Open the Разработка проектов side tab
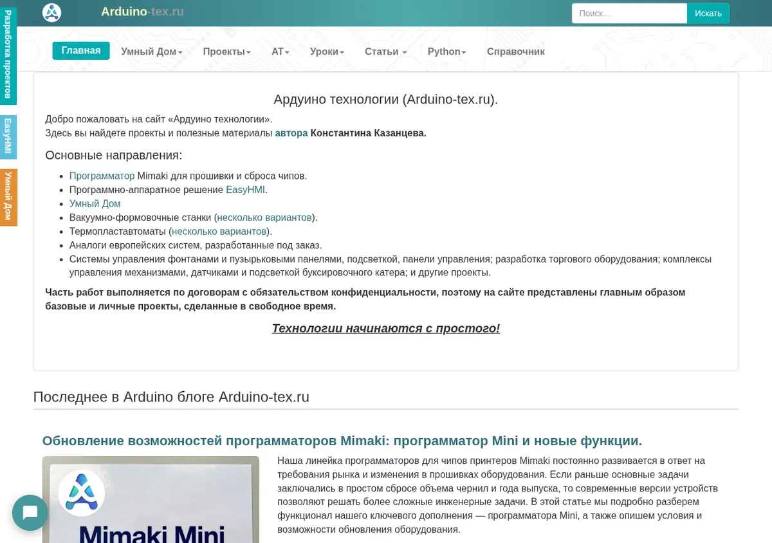The image size is (772, 543). [x=8, y=55]
